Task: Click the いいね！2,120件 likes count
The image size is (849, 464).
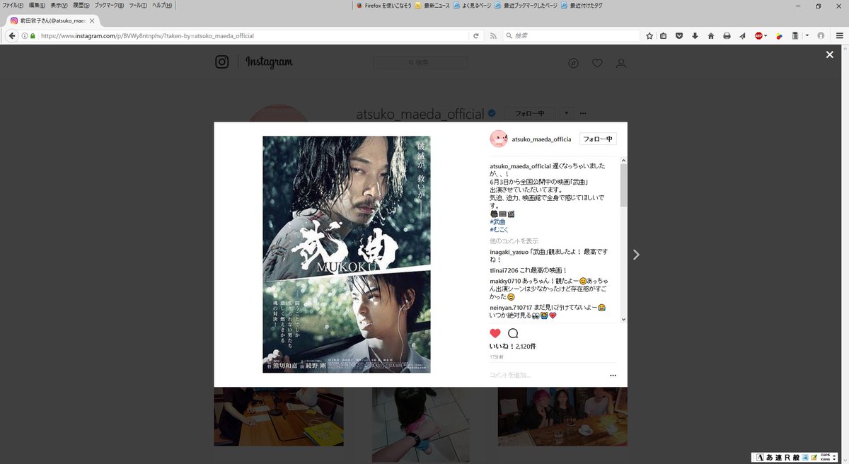Action: point(513,347)
